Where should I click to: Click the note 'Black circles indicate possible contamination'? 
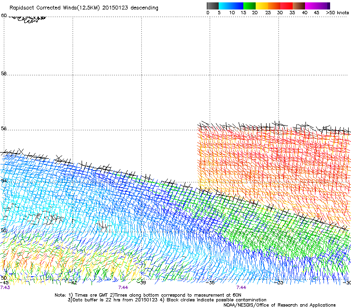[216, 300]
